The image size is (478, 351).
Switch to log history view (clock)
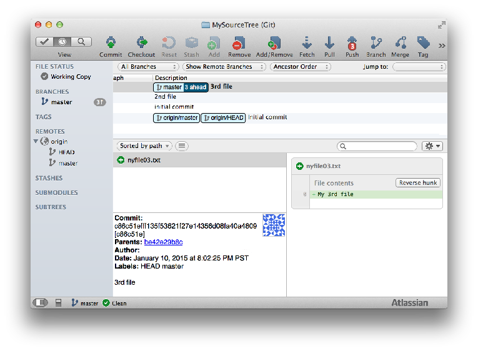[62, 42]
